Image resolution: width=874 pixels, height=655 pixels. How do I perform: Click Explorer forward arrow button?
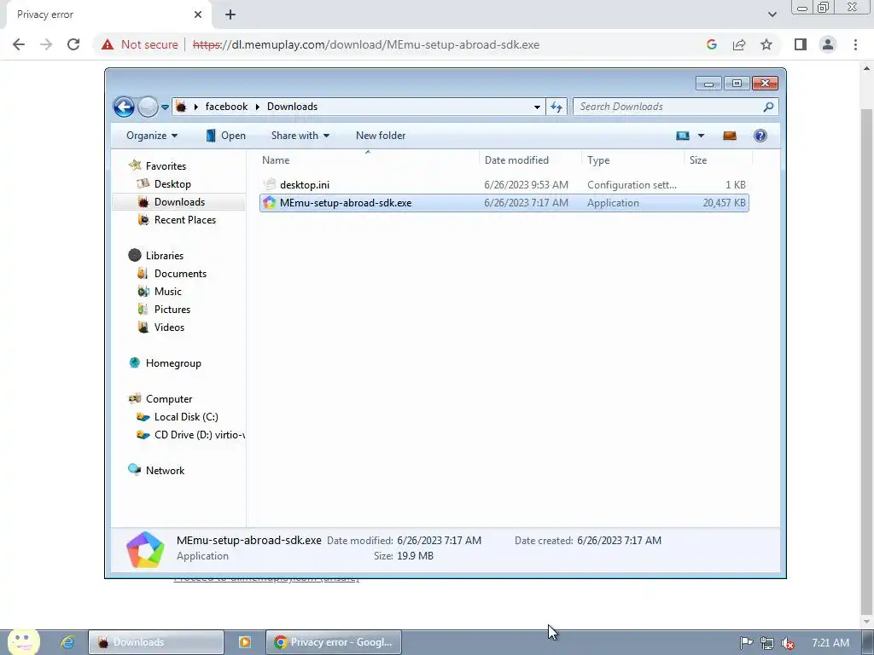click(148, 107)
